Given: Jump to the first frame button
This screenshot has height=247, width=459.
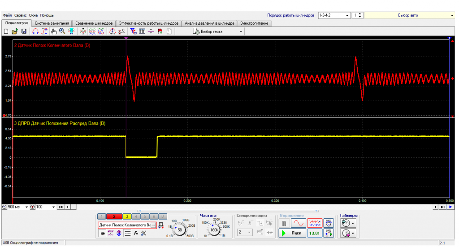Looking at the screenshot, I should click(61, 207).
